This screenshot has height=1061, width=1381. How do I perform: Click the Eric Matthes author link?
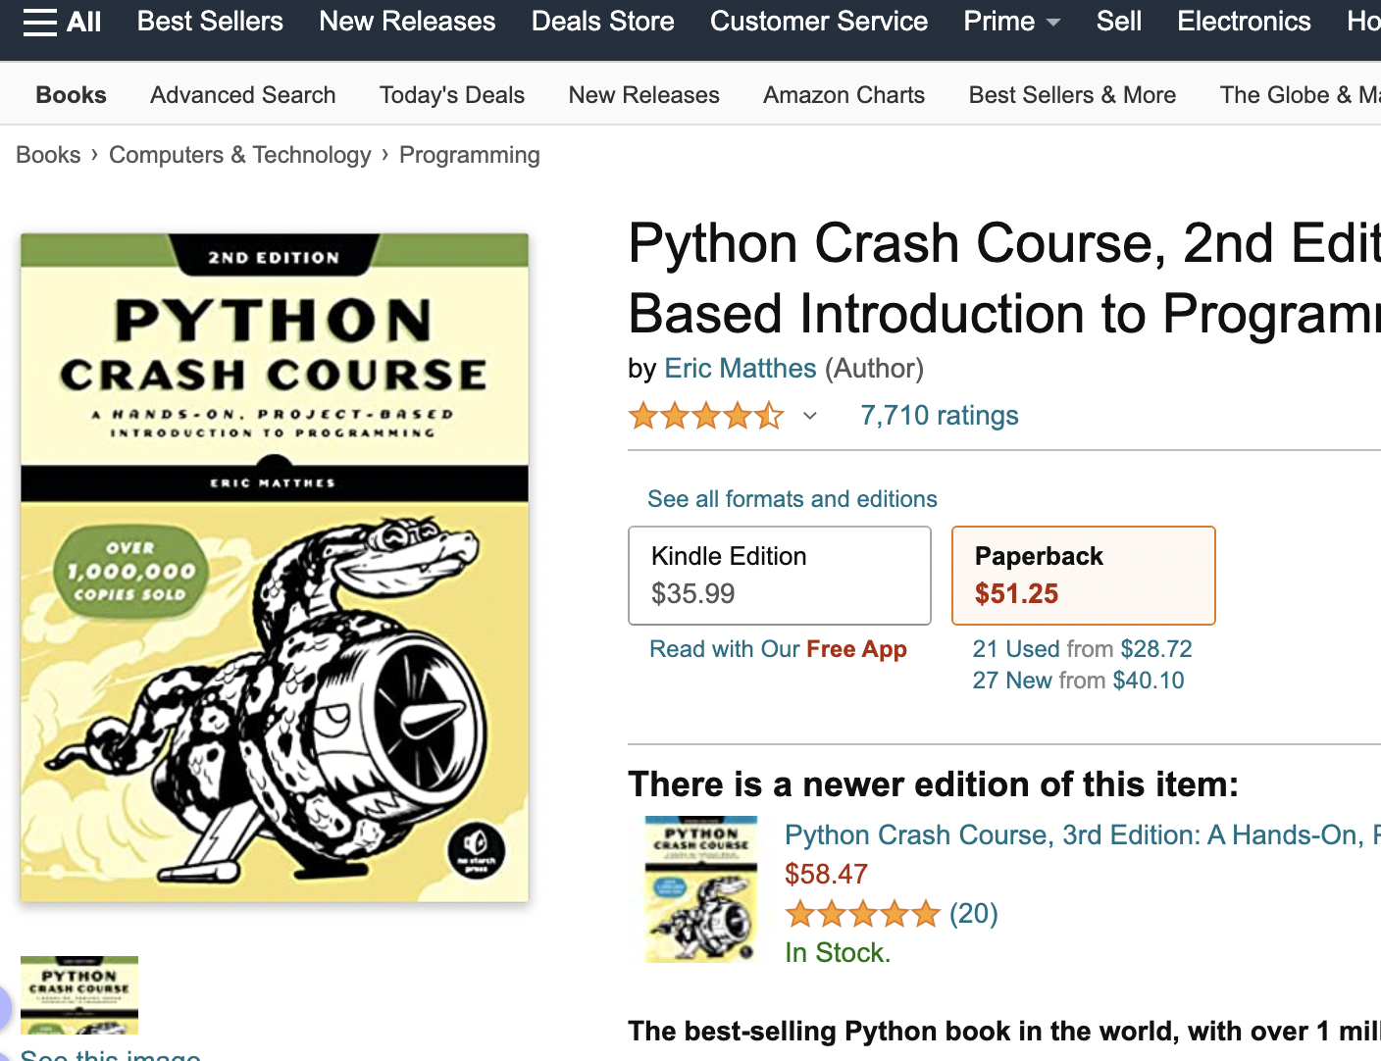coord(740,369)
